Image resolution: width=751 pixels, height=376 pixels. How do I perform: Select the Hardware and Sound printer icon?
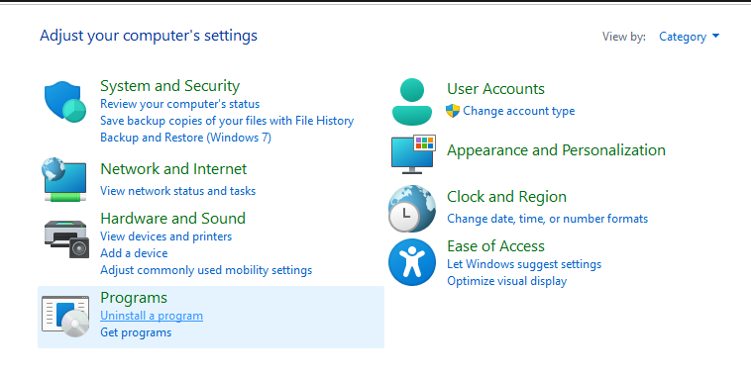coord(66,238)
